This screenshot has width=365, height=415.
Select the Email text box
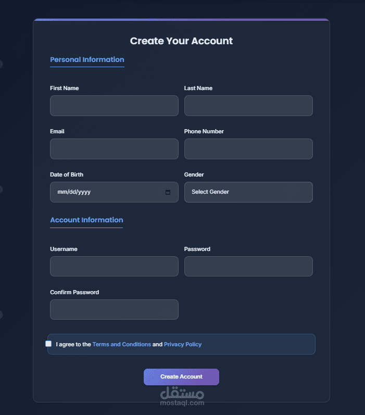click(114, 149)
